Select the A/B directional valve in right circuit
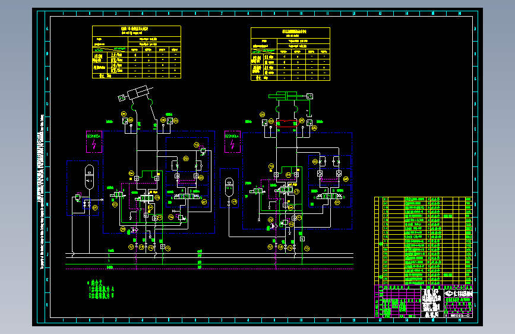The width and height of the screenshot is (515, 334). pyautogui.click(x=328, y=196)
